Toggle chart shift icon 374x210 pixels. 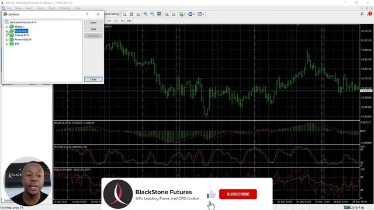pos(174,14)
